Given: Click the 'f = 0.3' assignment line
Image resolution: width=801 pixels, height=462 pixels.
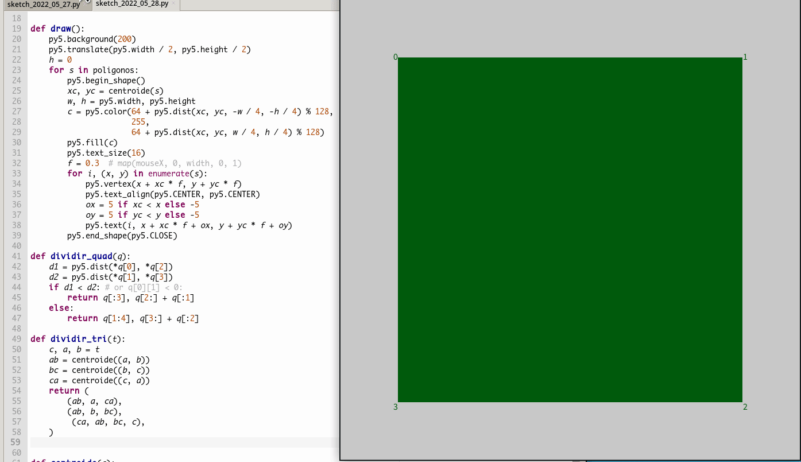Looking at the screenshot, I should pyautogui.click(x=83, y=163).
